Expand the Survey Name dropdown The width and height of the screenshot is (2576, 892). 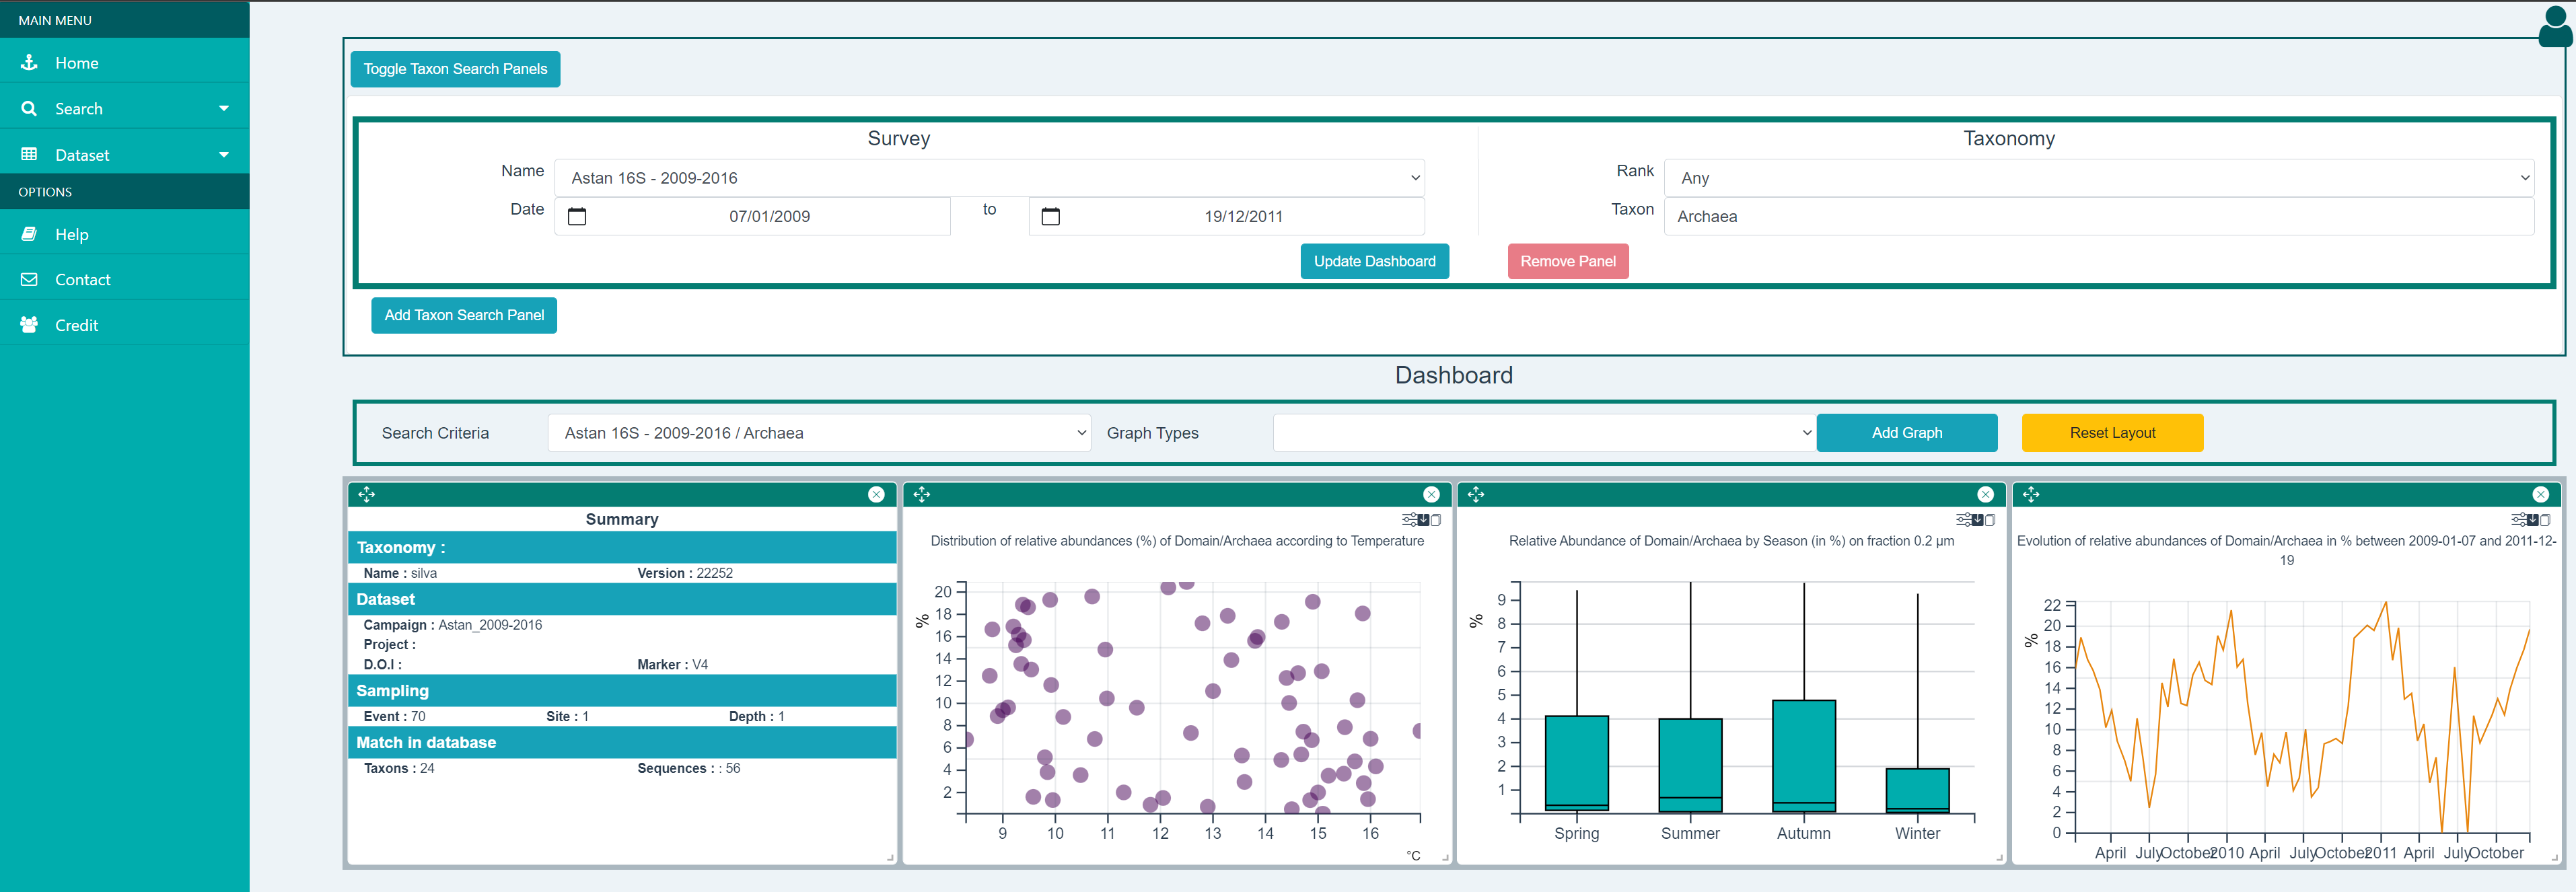[x=988, y=178]
